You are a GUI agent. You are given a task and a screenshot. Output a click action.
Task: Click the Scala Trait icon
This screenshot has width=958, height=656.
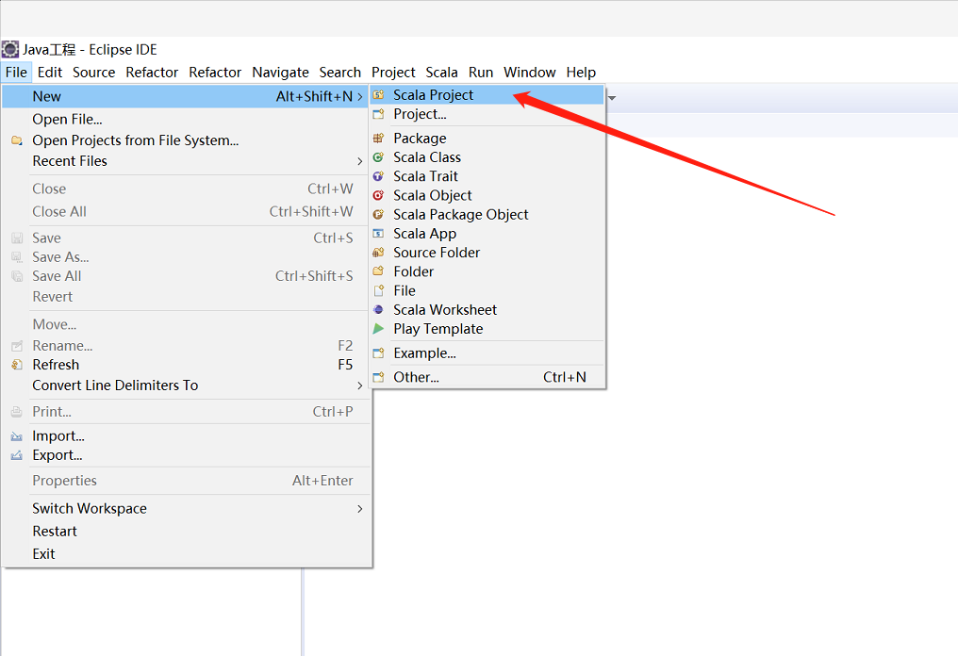pyautogui.click(x=379, y=176)
